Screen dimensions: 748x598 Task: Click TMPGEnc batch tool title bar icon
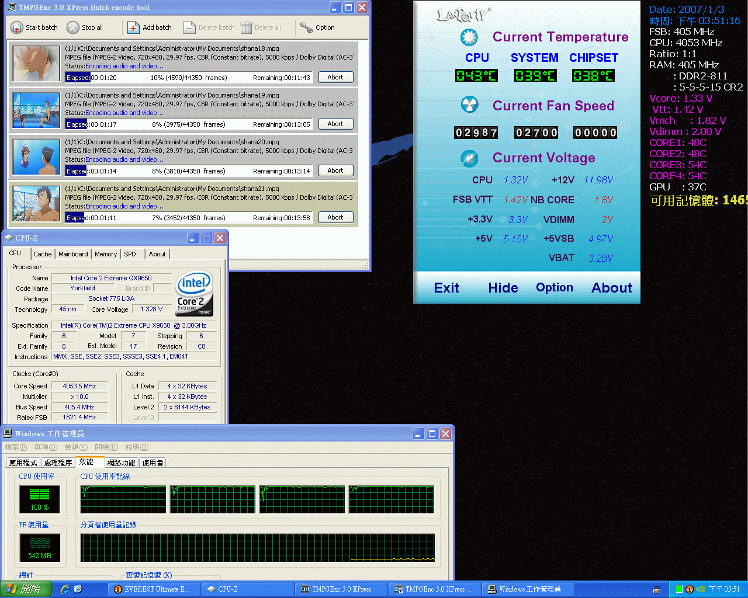click(x=12, y=8)
